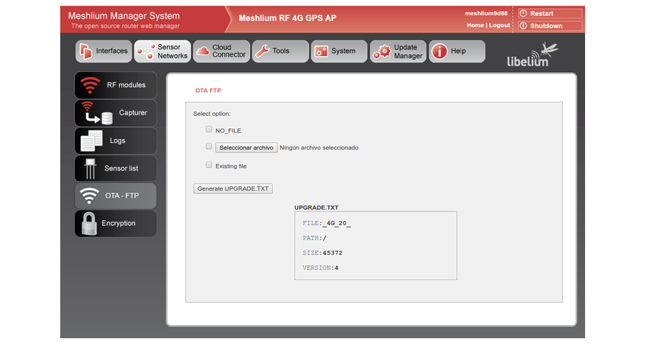Click the SIZE:45372 line
This screenshot has height=350, width=655.
(x=323, y=253)
